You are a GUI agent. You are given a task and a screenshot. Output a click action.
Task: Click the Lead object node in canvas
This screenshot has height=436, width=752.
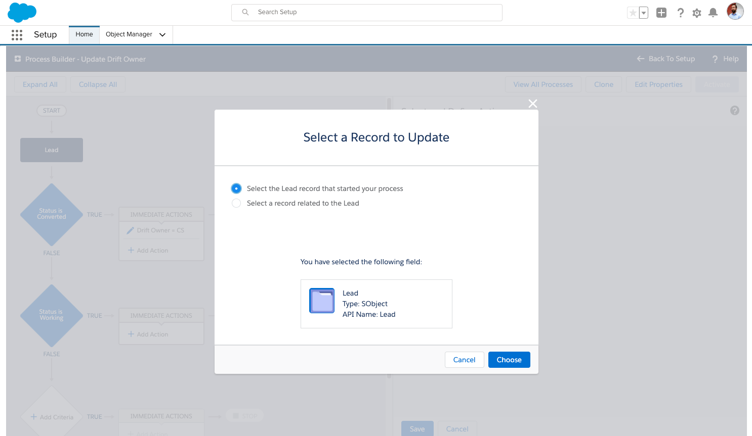coord(52,150)
